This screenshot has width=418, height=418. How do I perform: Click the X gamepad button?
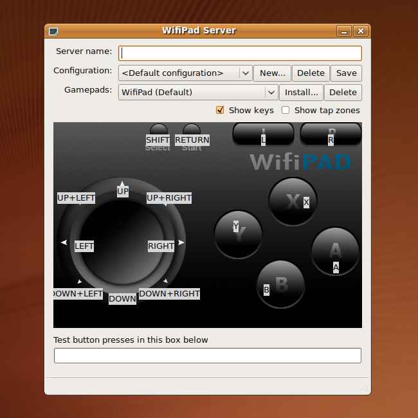click(293, 201)
